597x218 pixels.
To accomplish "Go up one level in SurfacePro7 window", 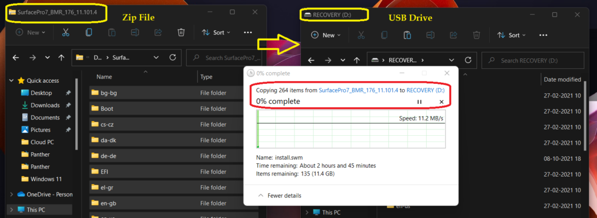I will 61,58.
